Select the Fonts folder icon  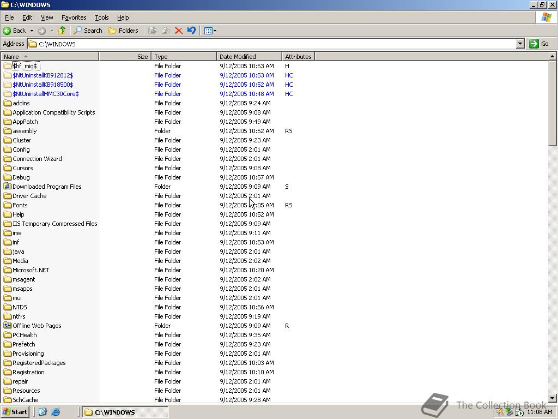click(8, 205)
